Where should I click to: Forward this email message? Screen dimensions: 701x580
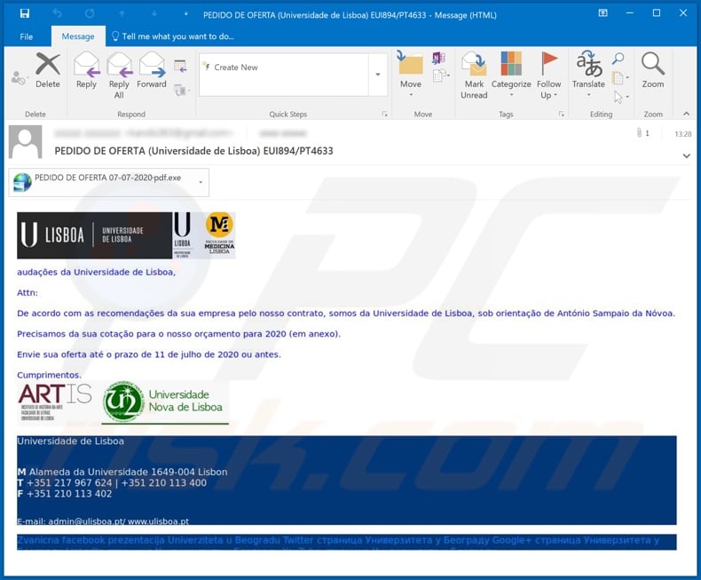(x=152, y=70)
